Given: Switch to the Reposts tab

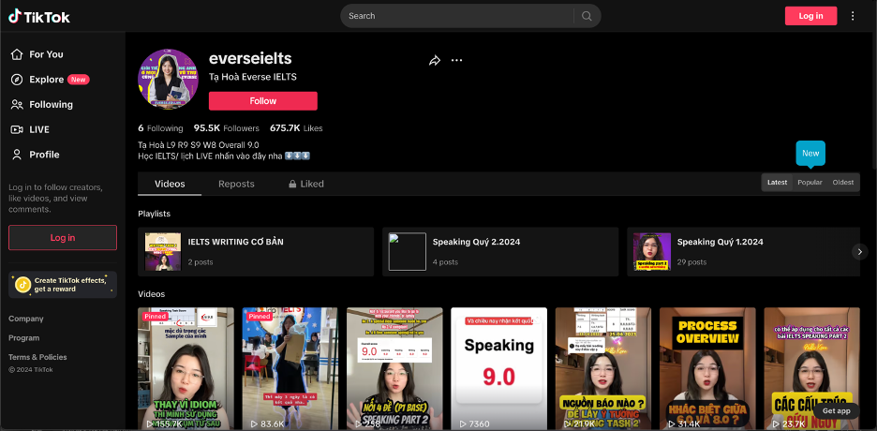Looking at the screenshot, I should tap(236, 184).
